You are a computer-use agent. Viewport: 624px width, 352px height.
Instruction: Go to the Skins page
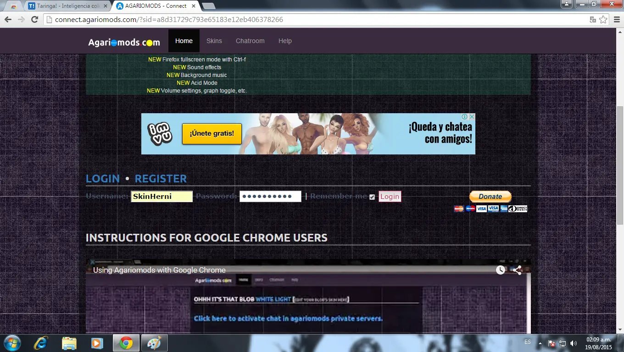click(214, 41)
